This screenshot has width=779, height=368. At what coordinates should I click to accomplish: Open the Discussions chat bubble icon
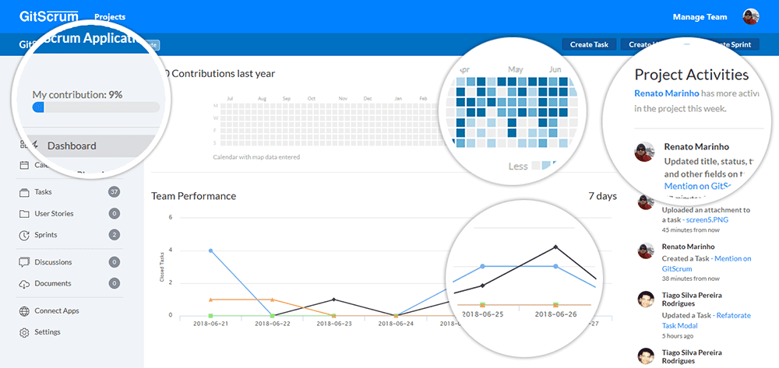pos(24,262)
